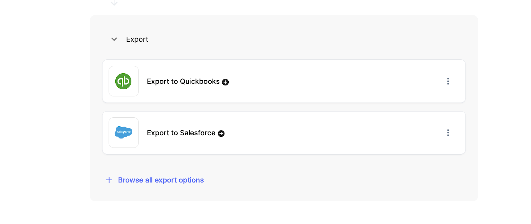Click the word "Quickbooks" in the first row
The height and width of the screenshot is (224, 531).
[x=199, y=82]
